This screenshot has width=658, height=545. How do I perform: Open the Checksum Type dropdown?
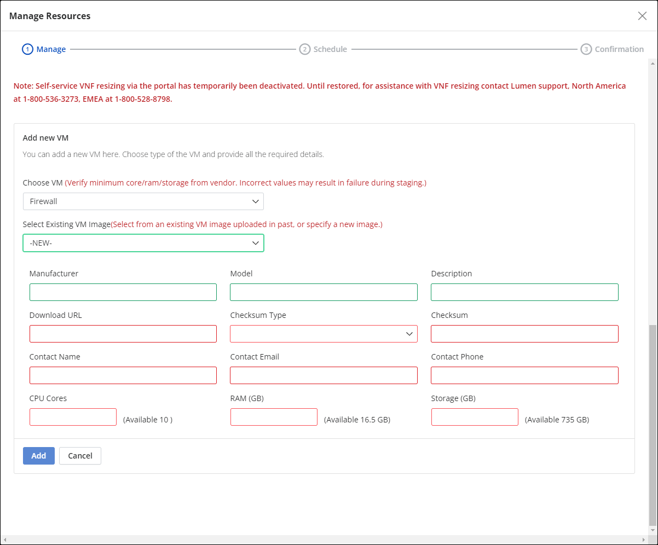tap(324, 334)
